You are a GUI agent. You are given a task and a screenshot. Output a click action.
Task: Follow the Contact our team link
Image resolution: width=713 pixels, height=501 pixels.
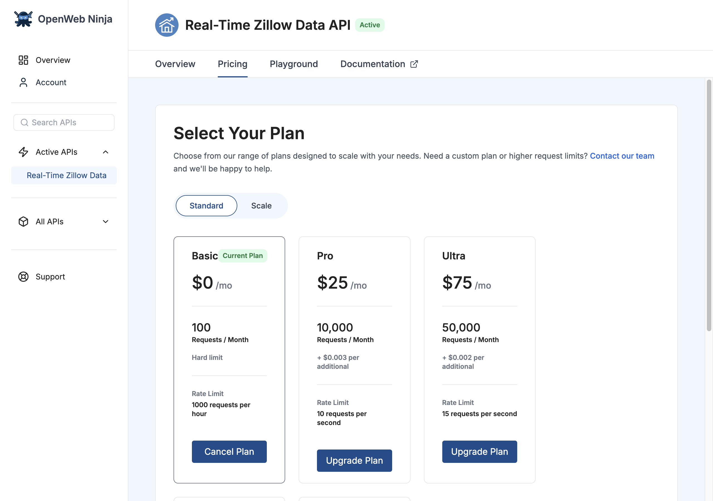pos(622,156)
